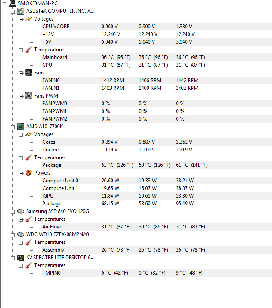Screen dimensions: 272x308
Task: Select the CPU VCORE sensor name
Action: click(x=56, y=27)
